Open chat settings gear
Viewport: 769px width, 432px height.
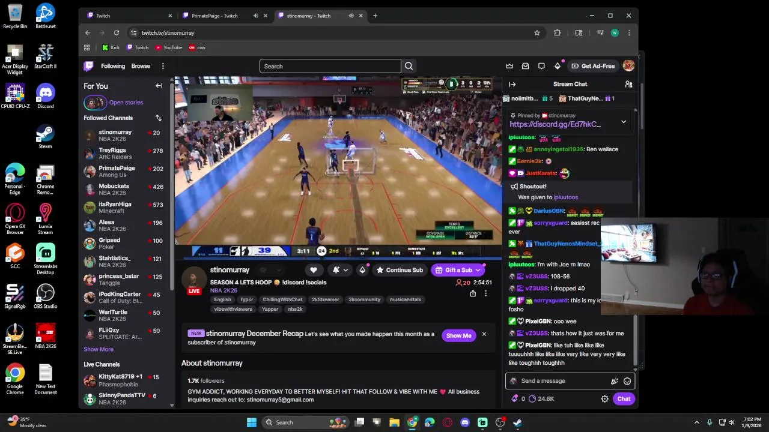click(605, 399)
